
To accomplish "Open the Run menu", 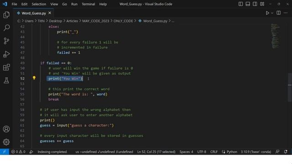I will 74,4.
